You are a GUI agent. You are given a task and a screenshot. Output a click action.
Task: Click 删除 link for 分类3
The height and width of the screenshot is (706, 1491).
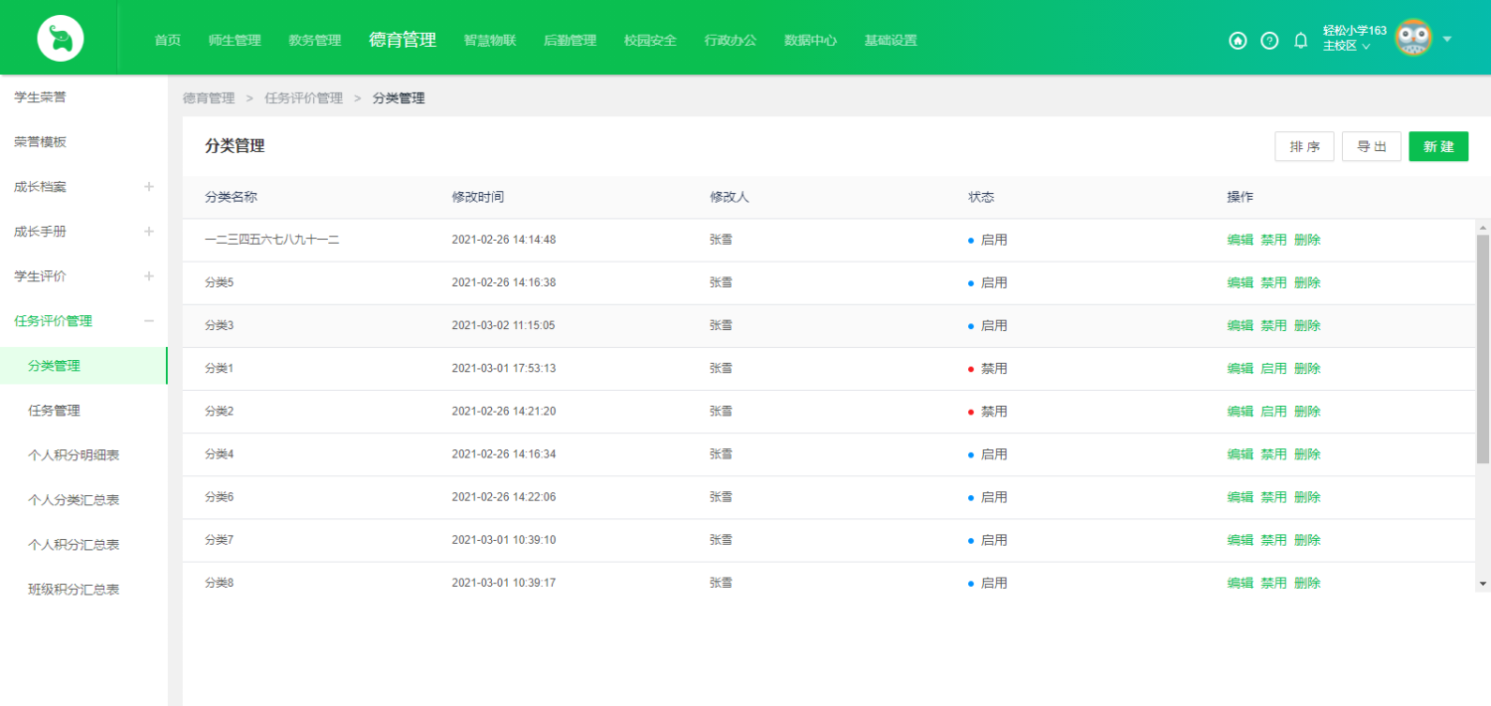(1307, 325)
